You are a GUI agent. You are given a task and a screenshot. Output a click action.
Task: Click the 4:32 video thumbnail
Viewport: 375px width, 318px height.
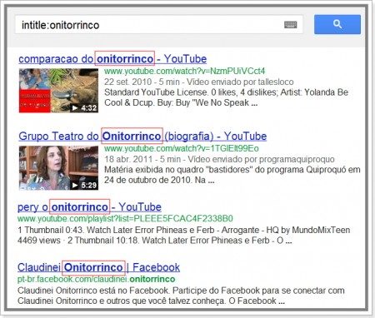58,91
